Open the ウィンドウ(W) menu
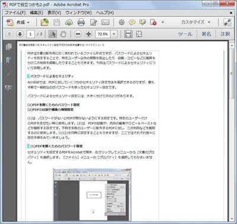This screenshot has width=237, height=224. point(79,12)
